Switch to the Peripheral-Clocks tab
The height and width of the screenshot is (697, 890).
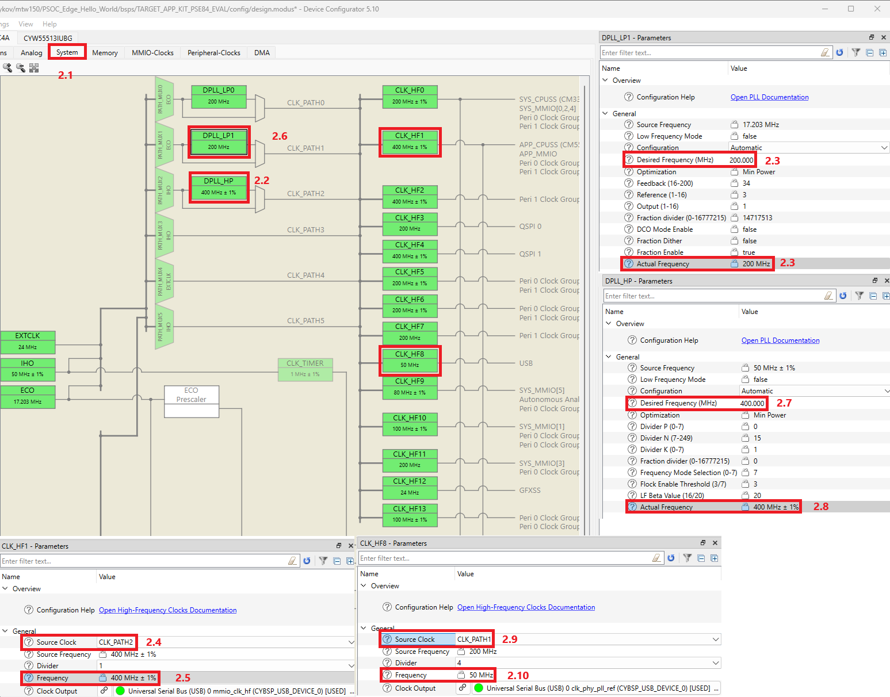pos(213,53)
